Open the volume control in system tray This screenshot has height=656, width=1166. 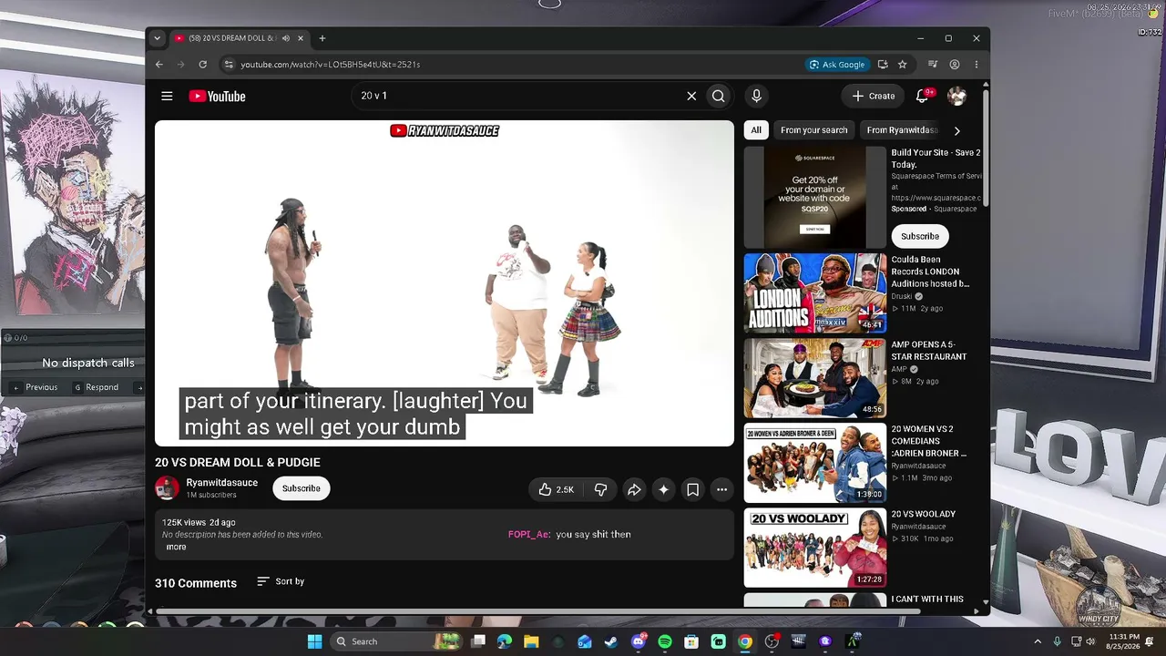point(1090,641)
